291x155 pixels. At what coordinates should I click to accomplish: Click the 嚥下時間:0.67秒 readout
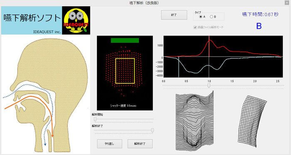point(260,14)
